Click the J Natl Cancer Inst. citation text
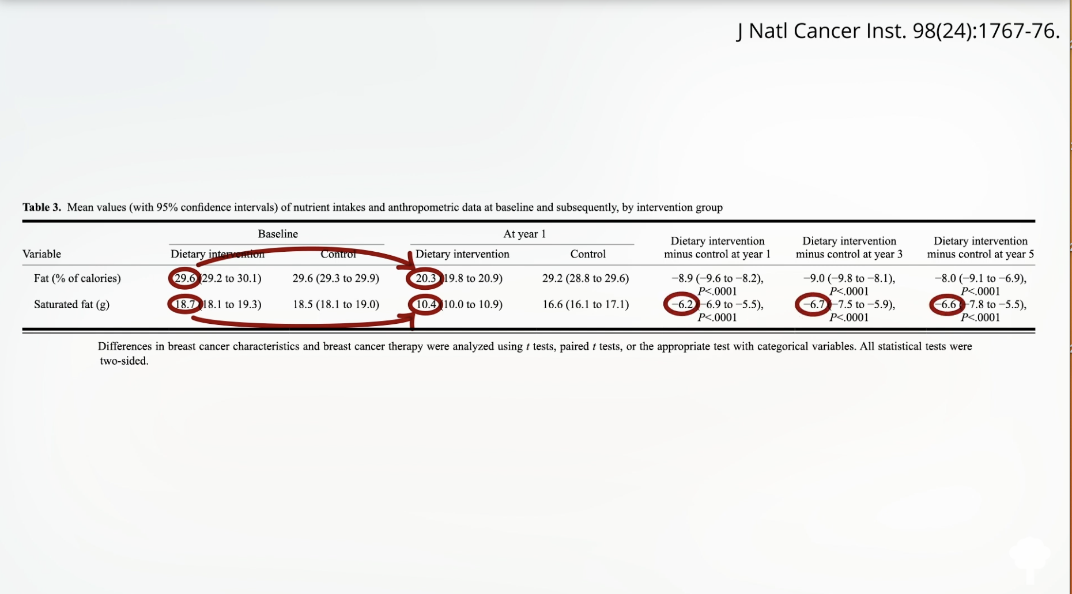This screenshot has width=1072, height=594. 897,31
